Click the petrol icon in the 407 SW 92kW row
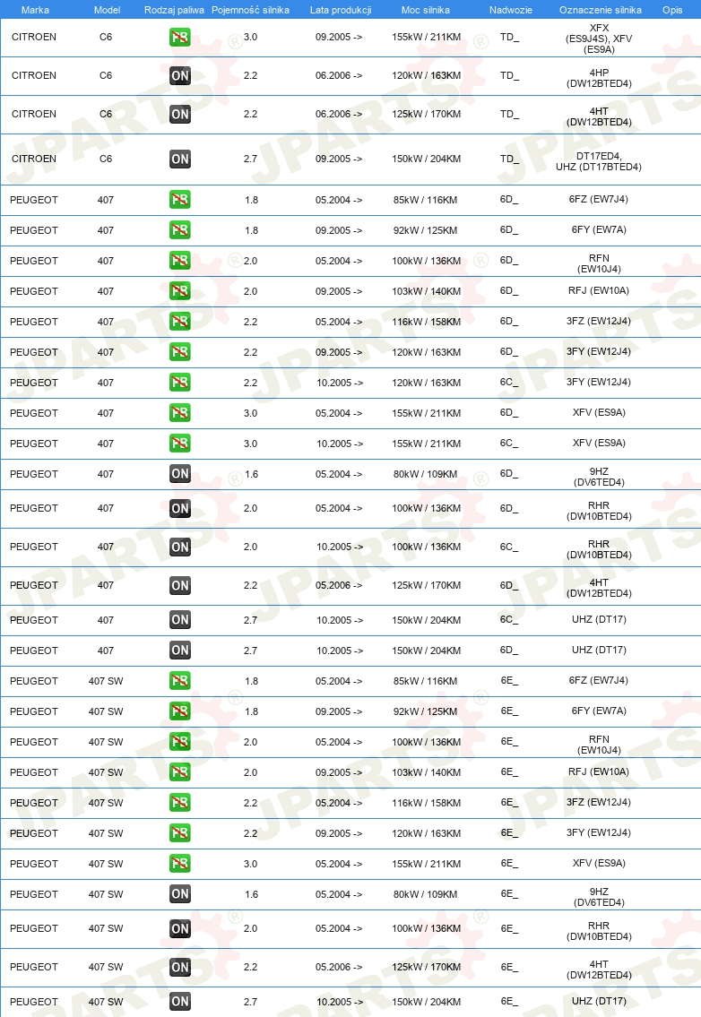The height and width of the screenshot is (1017, 701). [180, 711]
